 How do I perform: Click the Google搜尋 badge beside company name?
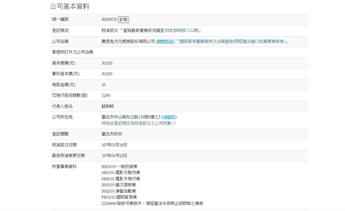point(165,41)
